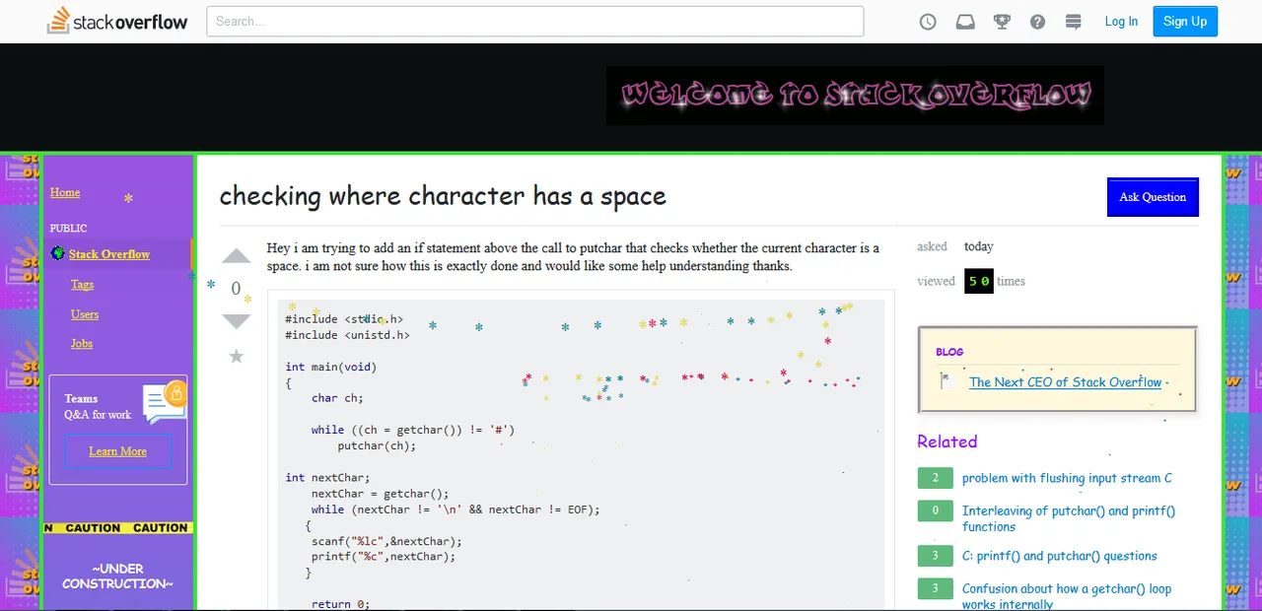Open The Next CEO of Stack Overflow
This screenshot has height=611, width=1262.
pos(1066,382)
